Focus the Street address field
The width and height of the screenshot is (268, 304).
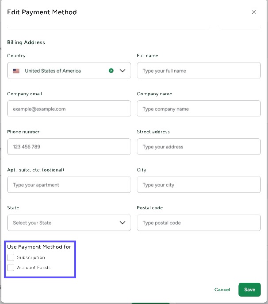199,147
